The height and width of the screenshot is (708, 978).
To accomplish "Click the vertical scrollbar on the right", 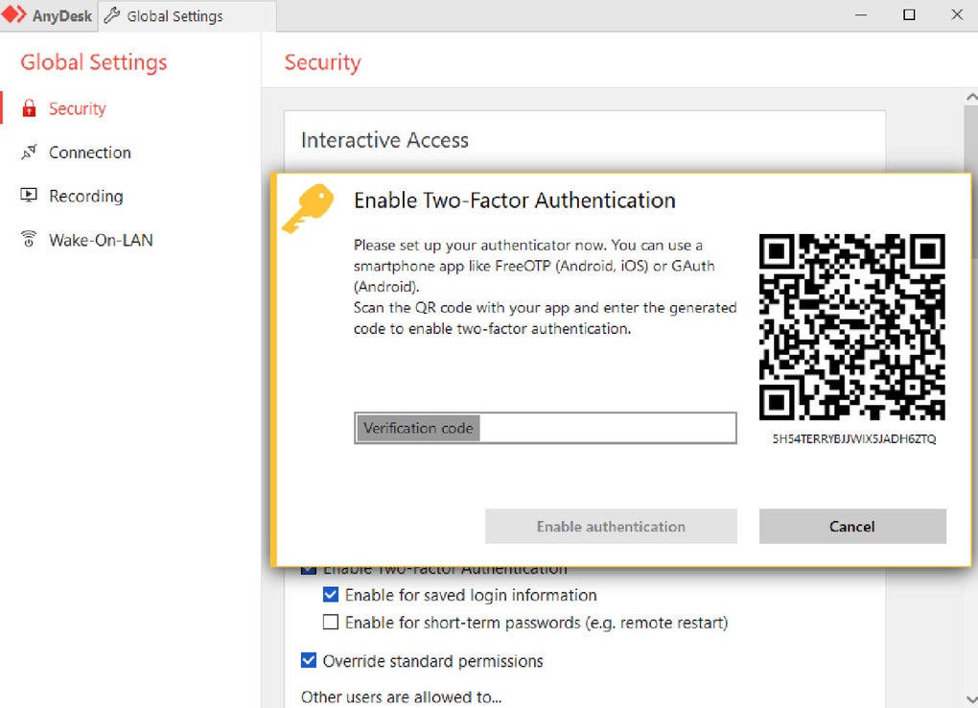I will coord(970,384).
